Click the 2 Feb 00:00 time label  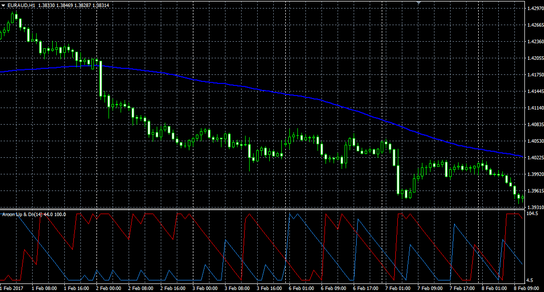(x=108, y=288)
